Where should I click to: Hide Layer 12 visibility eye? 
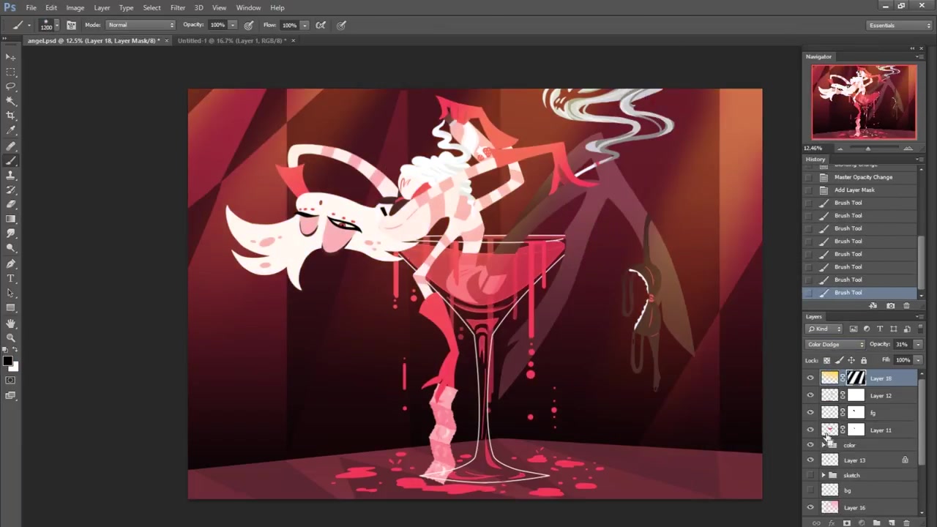(810, 395)
